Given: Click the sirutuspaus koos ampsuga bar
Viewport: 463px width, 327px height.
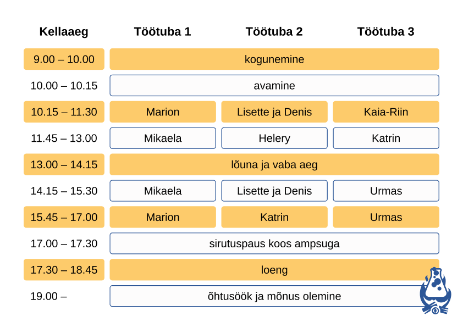Looking at the screenshot, I should coord(274,243).
